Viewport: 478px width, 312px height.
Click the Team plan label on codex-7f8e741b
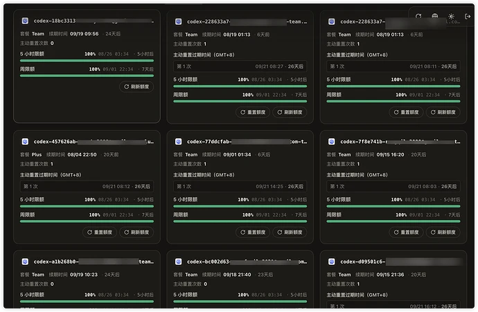click(344, 155)
